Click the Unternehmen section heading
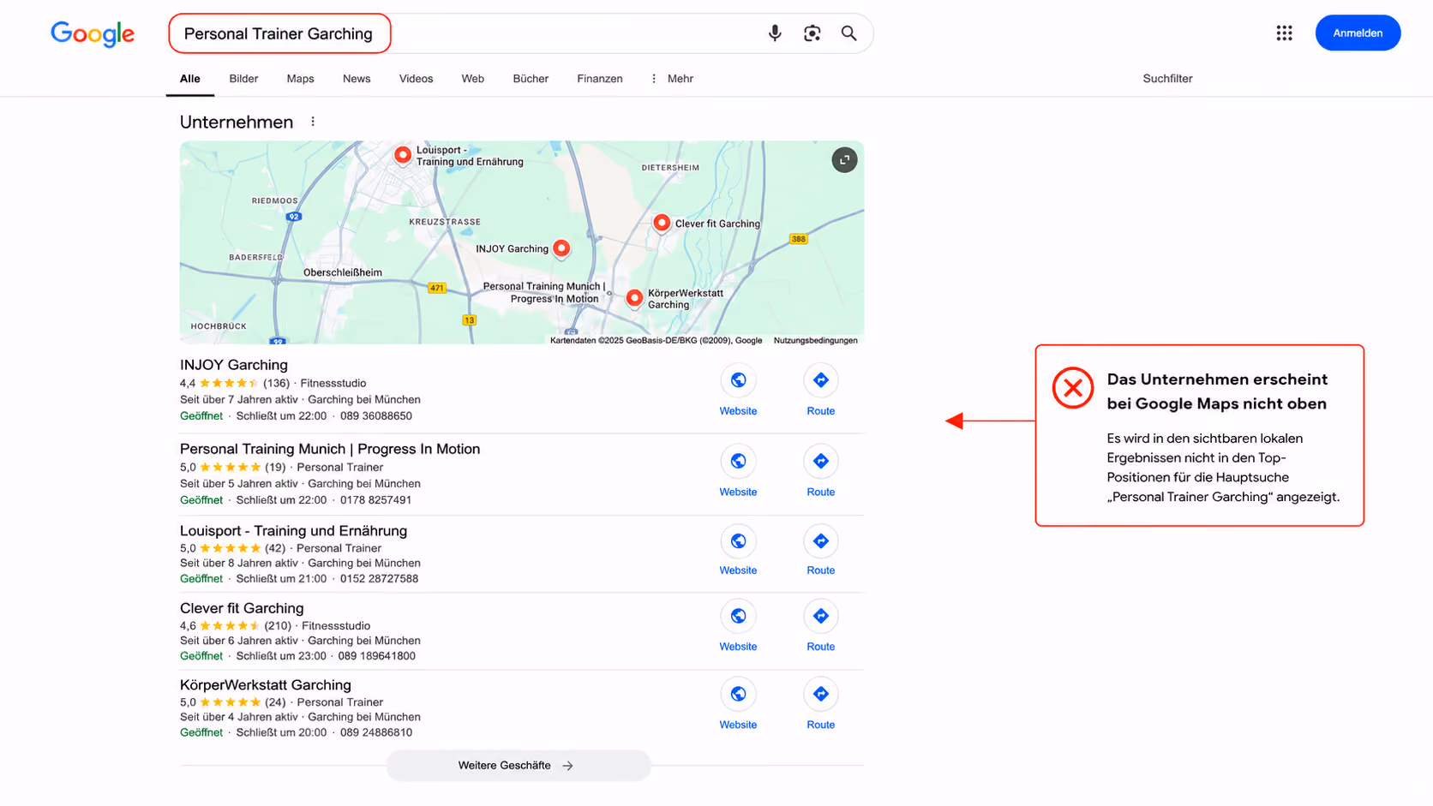1433x806 pixels. [237, 122]
